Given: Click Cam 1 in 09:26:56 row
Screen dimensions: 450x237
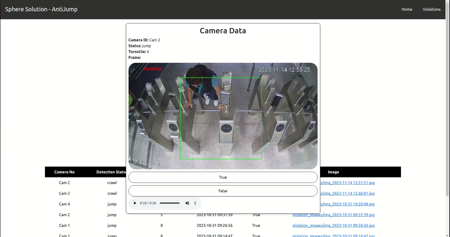Looking at the screenshot, I should [x=64, y=225].
